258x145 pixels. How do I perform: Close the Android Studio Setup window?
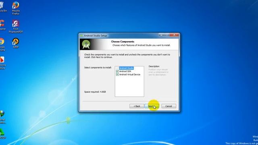[x=175, y=35]
